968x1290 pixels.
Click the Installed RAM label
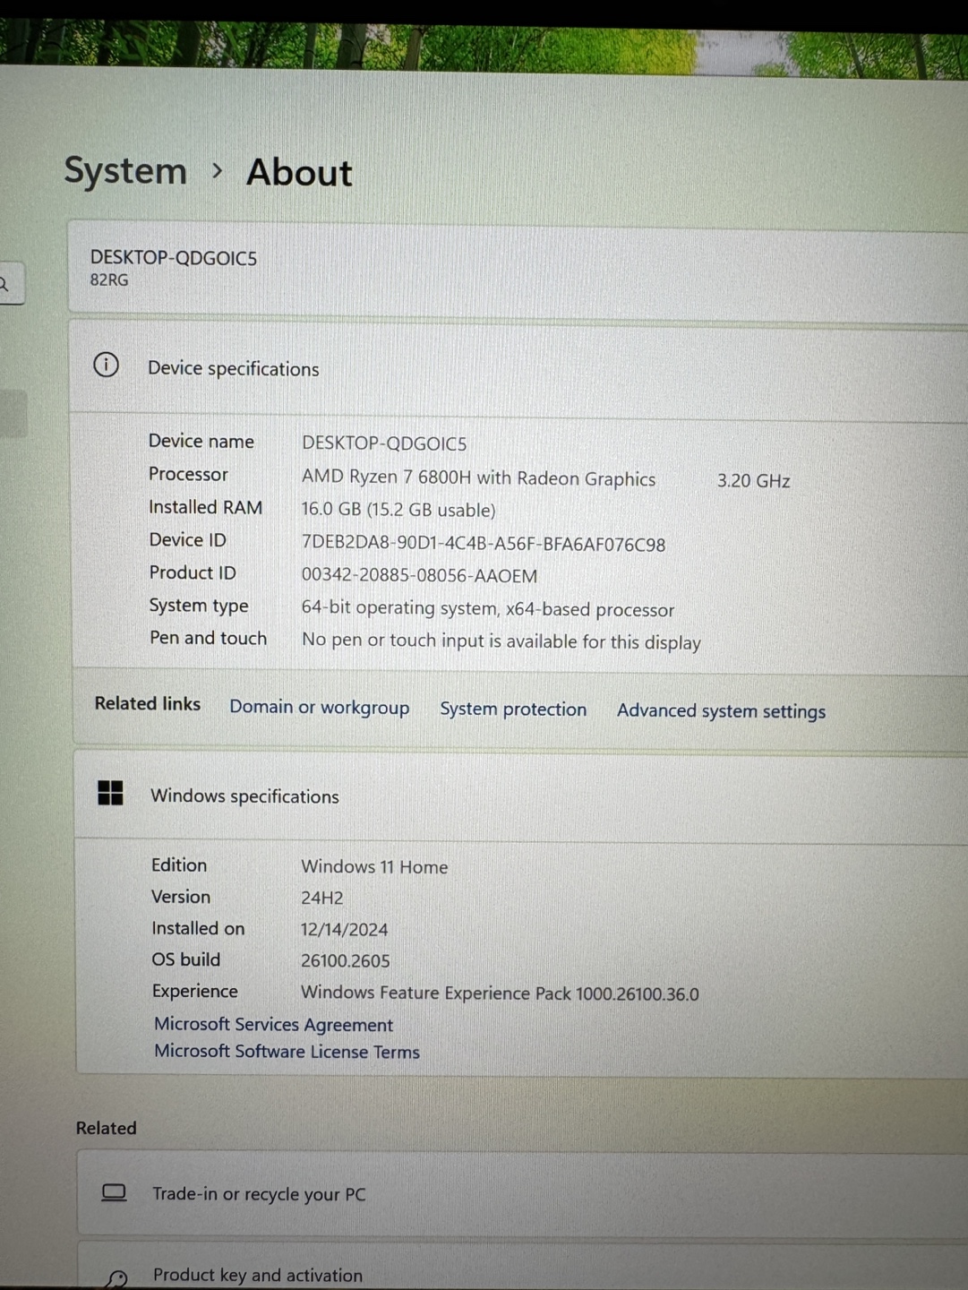tap(205, 507)
